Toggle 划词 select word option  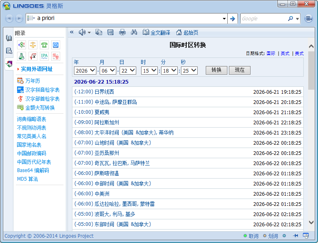pyautogui.click(x=270, y=236)
